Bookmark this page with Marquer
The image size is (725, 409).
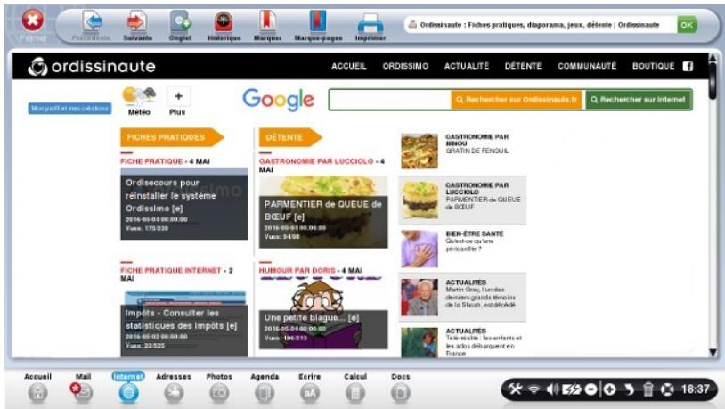(268, 26)
